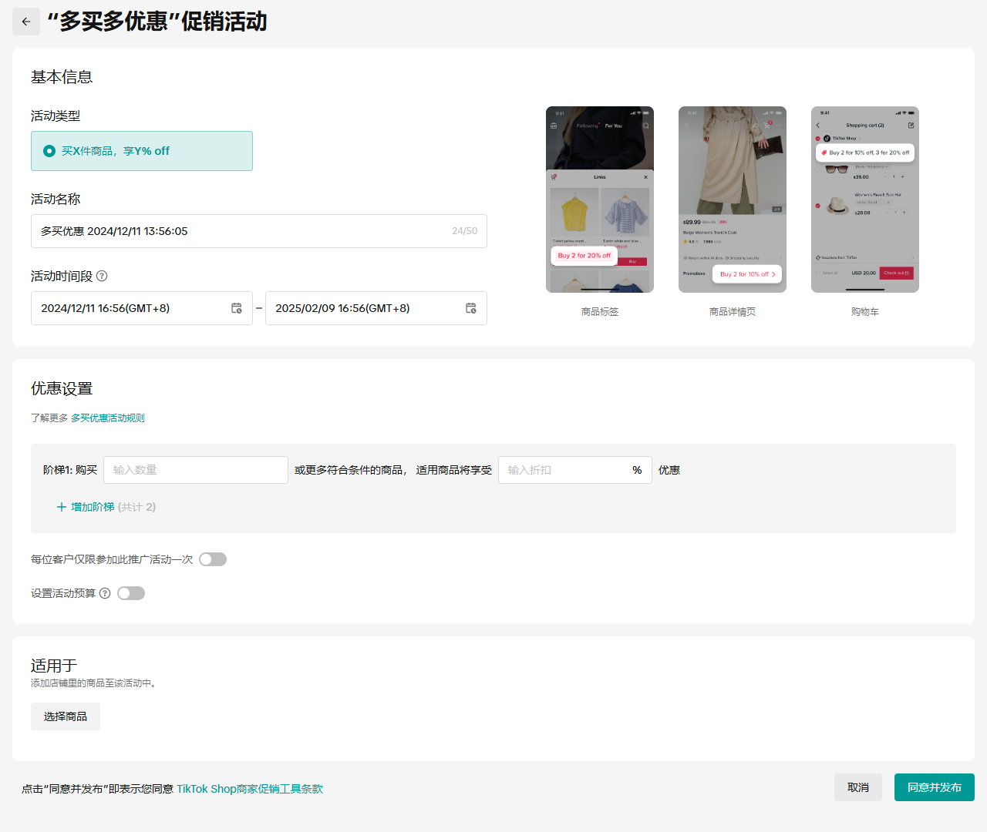Click the 选择商品 button
This screenshot has height=832, width=987.
[66, 716]
